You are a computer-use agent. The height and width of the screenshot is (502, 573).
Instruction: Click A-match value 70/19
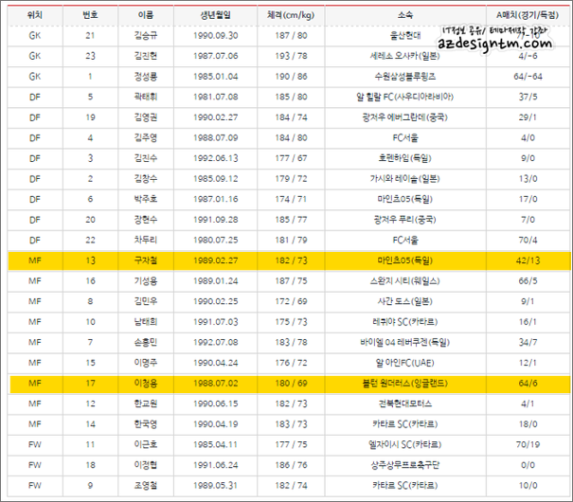pyautogui.click(x=528, y=445)
